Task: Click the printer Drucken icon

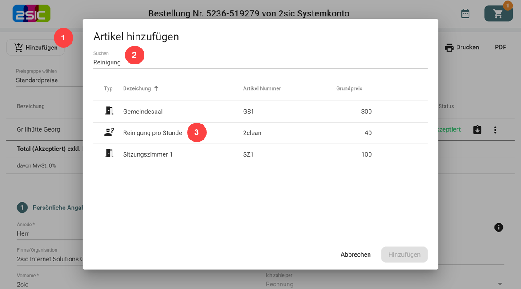Action: pos(449,47)
